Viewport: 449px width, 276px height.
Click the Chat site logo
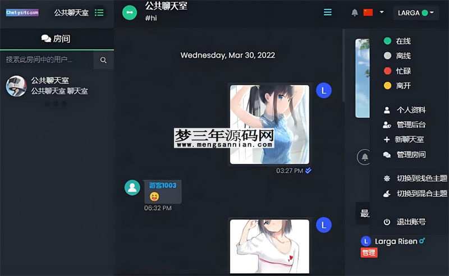pyautogui.click(x=22, y=12)
